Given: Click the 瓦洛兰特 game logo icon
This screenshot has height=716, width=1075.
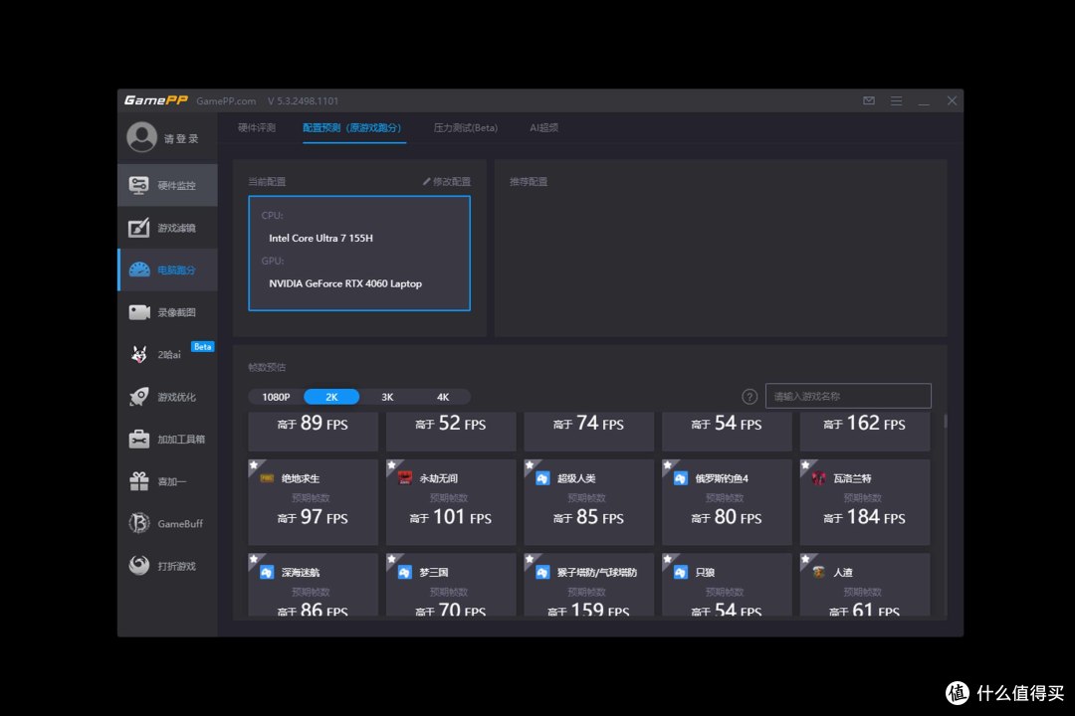Looking at the screenshot, I should coord(818,478).
